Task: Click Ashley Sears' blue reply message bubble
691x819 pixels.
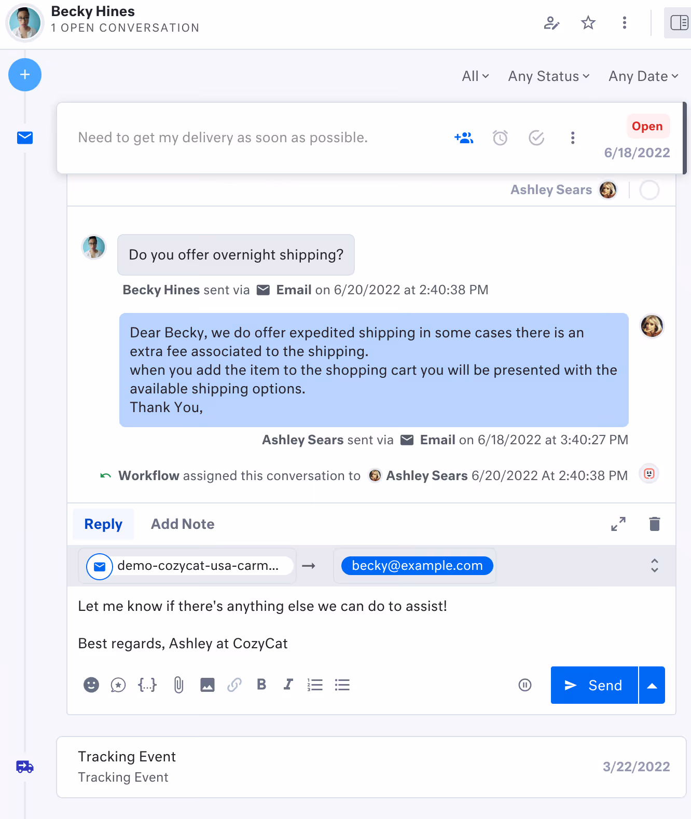Action: tap(374, 370)
